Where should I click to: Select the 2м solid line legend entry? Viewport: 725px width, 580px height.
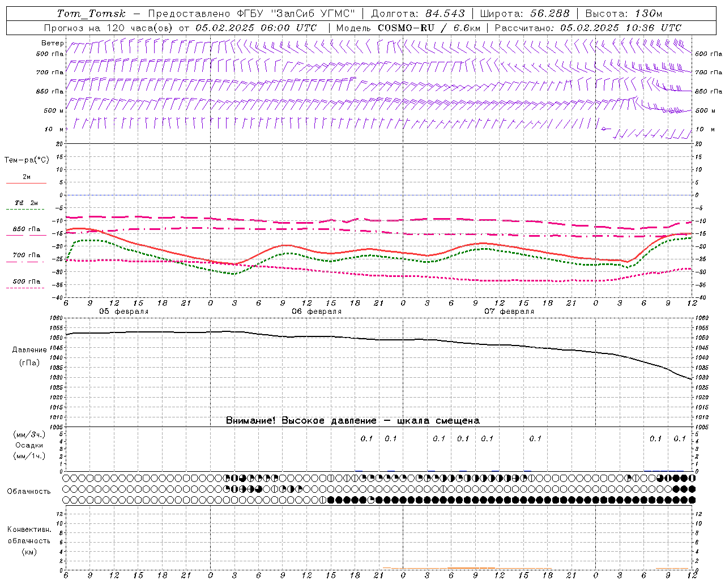26,180
